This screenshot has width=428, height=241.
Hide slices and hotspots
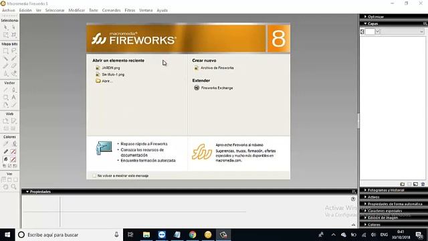(x=6, y=129)
